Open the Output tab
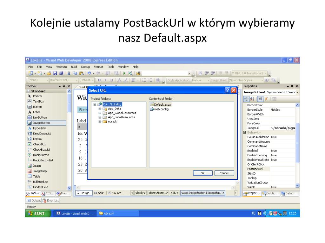The height and width of the screenshot is (243, 325). (34, 200)
